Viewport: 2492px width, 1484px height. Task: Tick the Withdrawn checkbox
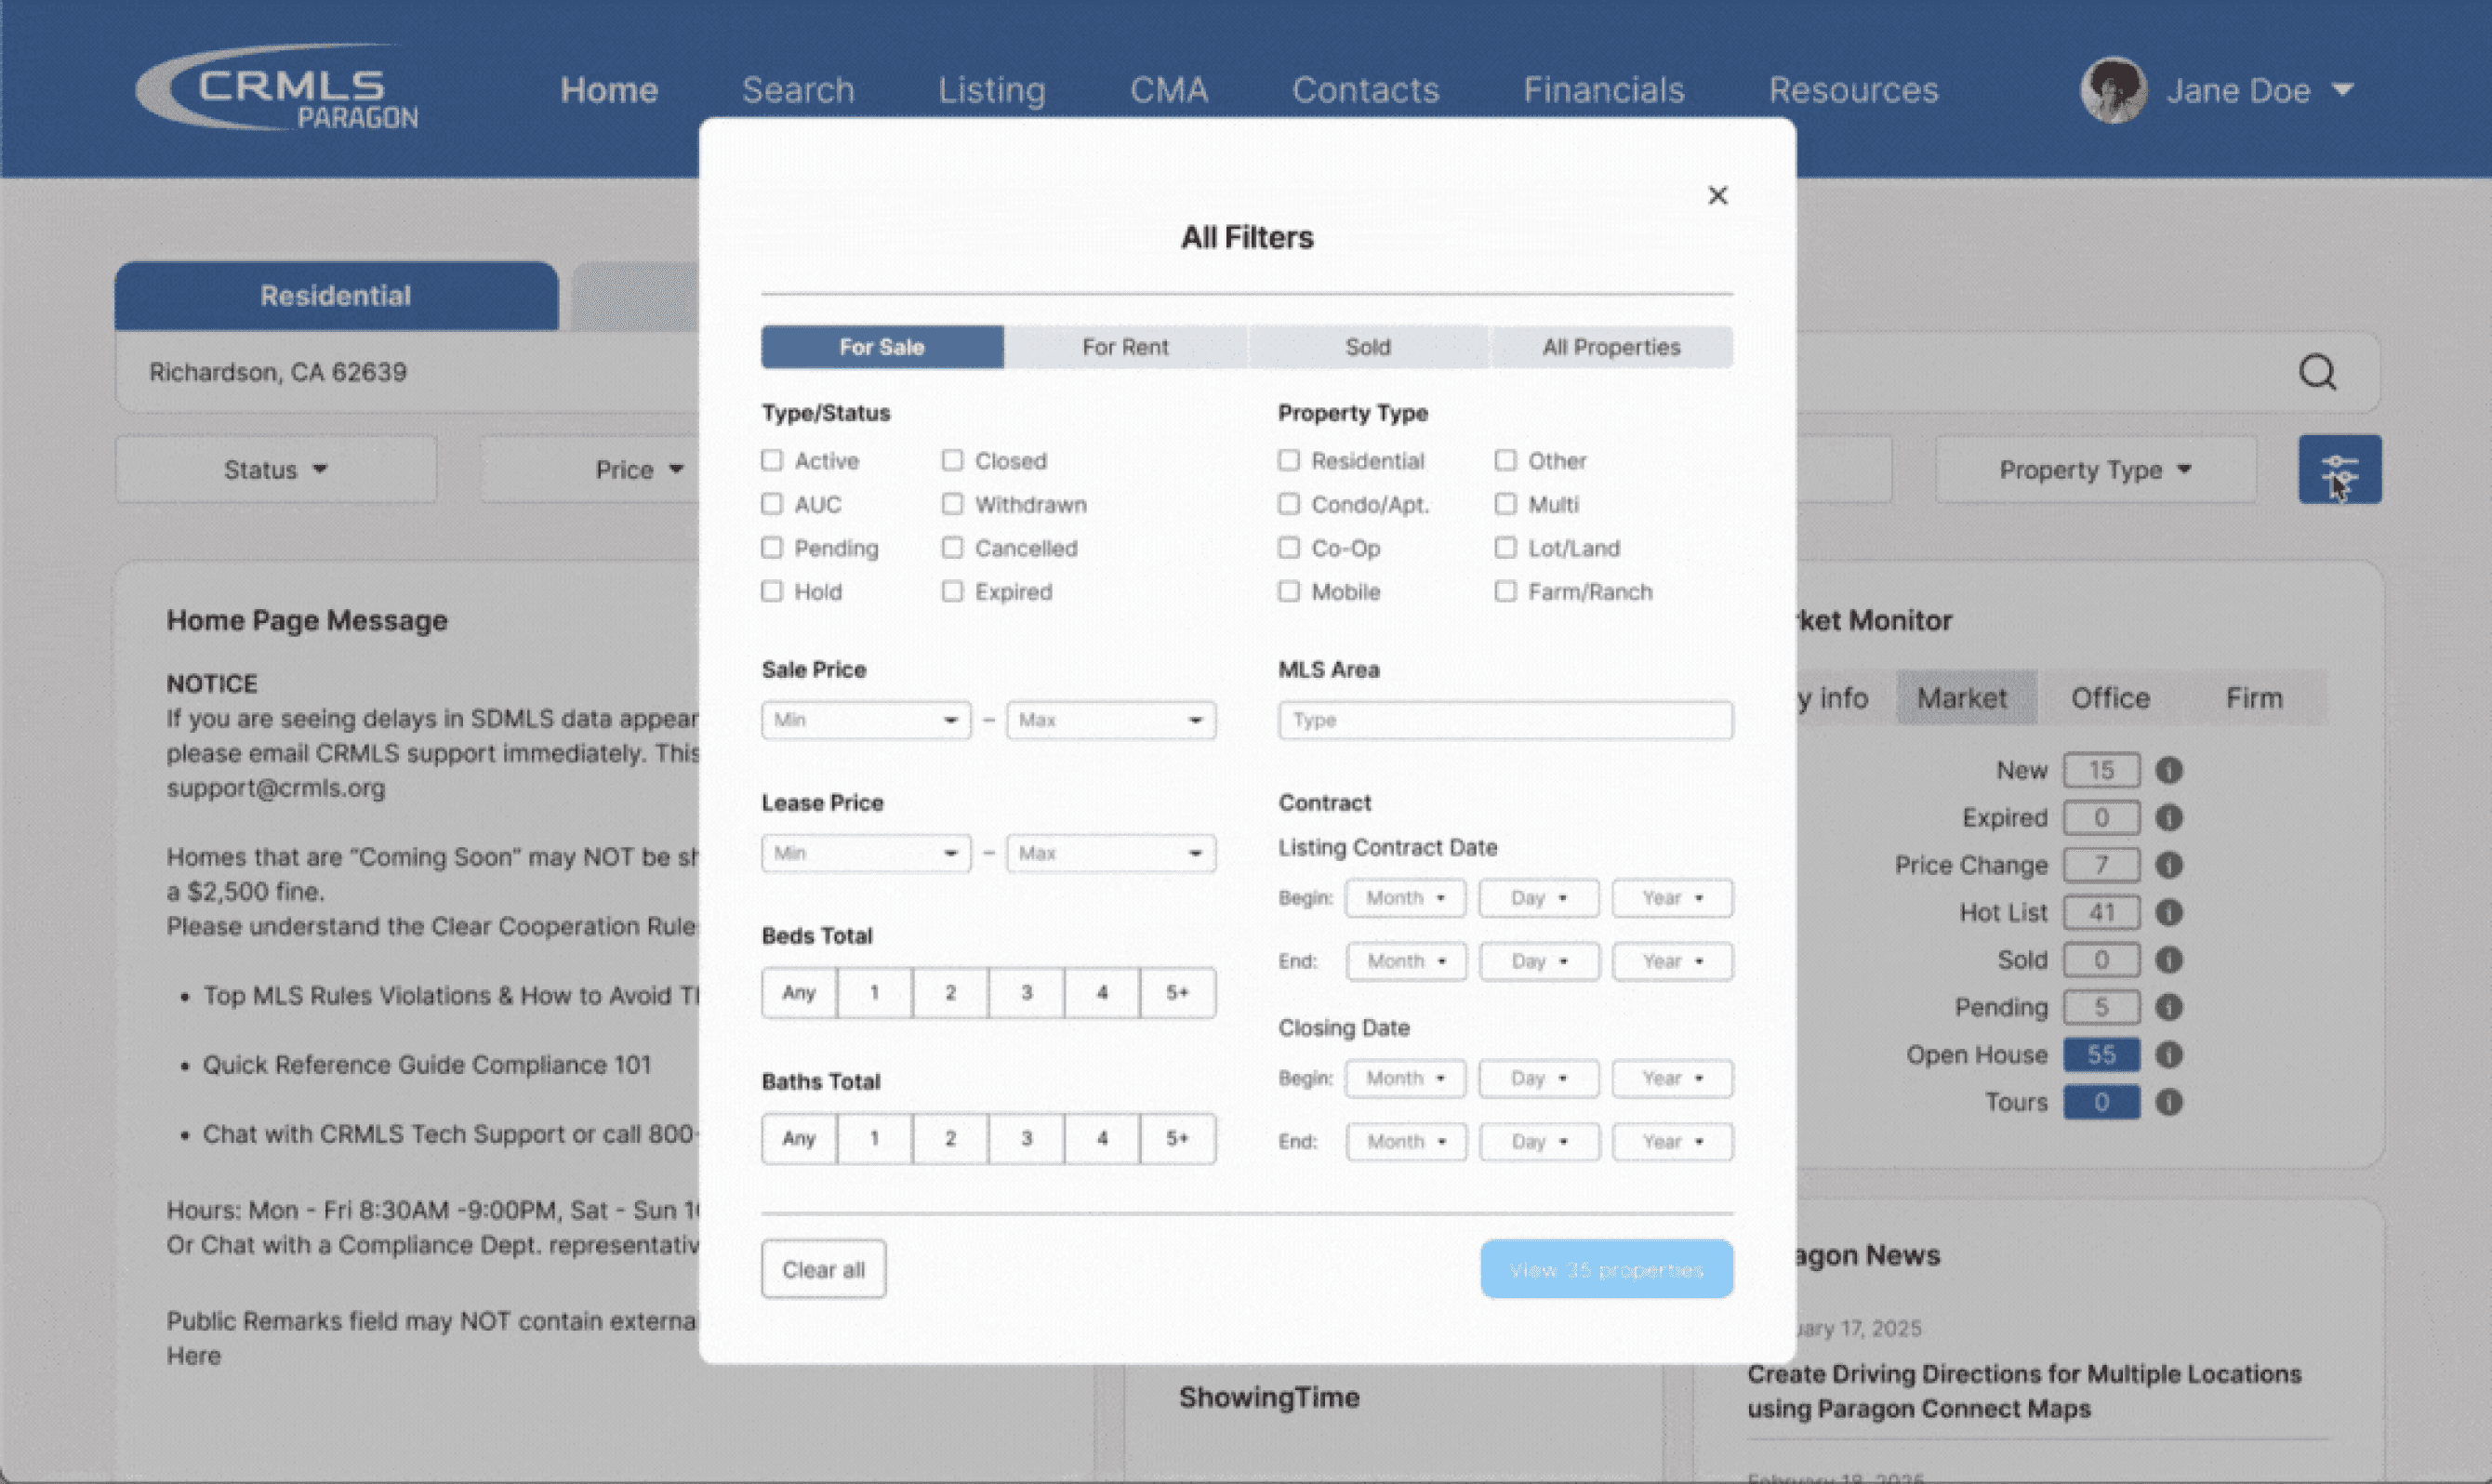pyautogui.click(x=952, y=504)
